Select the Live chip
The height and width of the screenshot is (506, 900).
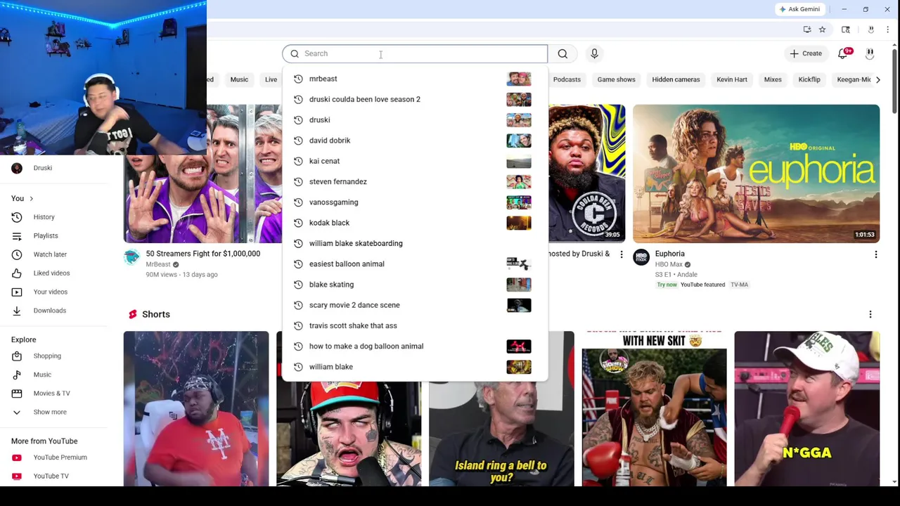pos(271,79)
